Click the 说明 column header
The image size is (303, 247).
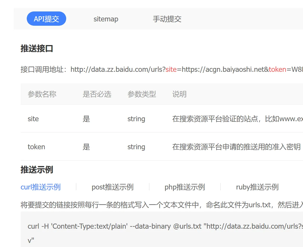[x=179, y=94]
